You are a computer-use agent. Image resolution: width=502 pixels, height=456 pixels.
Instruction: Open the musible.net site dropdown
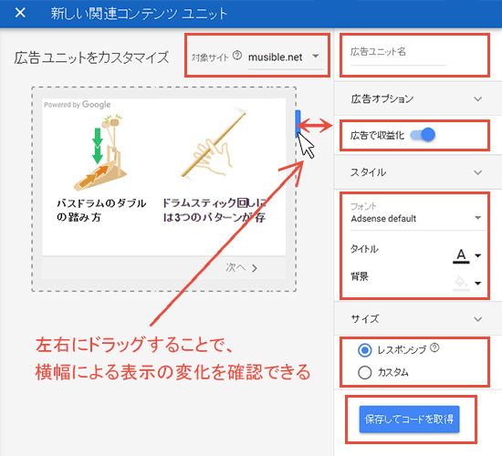tap(286, 57)
